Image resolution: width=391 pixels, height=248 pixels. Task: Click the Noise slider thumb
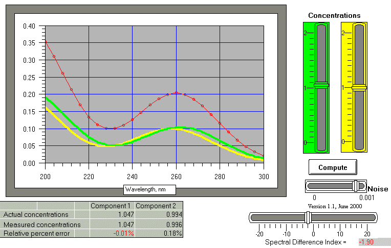tap(355, 186)
